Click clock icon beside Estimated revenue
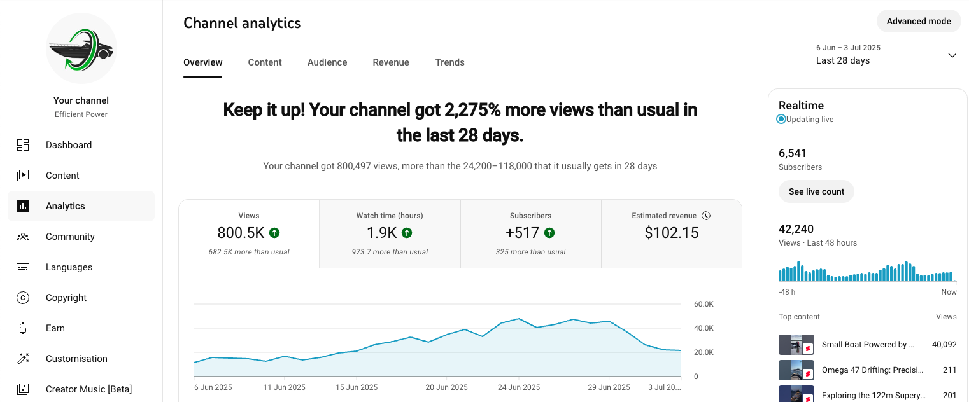The width and height of the screenshot is (969, 402). point(706,216)
